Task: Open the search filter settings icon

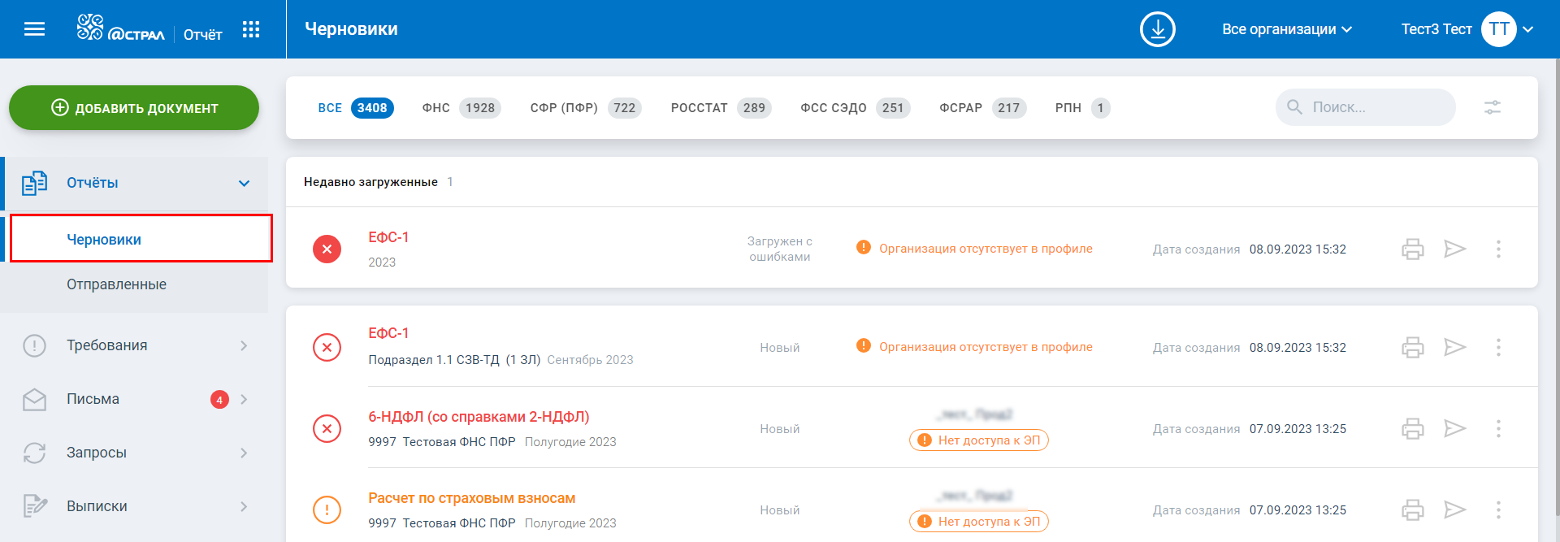Action: pos(1492,107)
